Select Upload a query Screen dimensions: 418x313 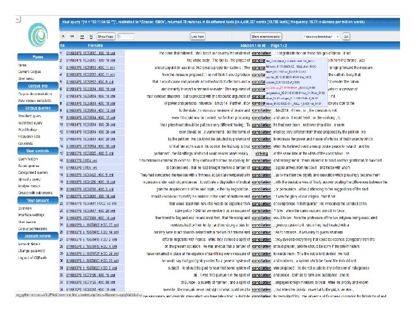30,179
